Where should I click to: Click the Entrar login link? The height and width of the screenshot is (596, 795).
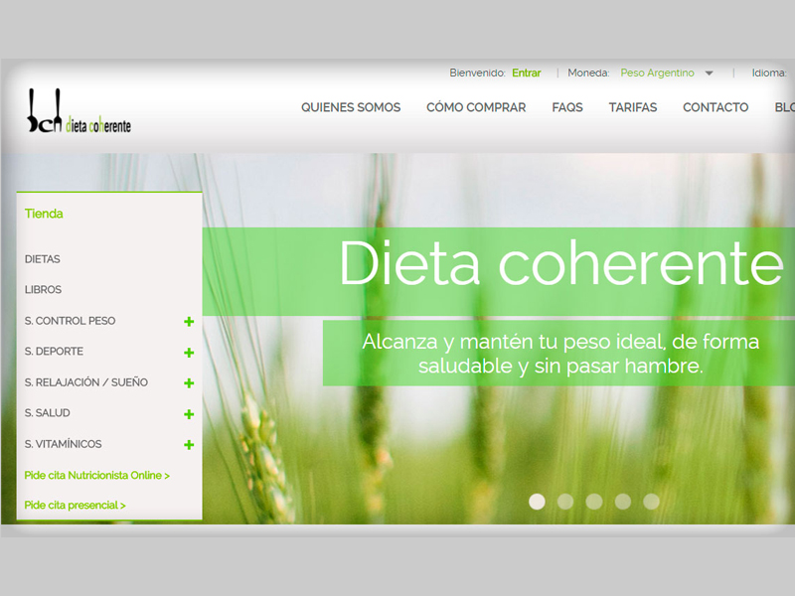tap(527, 73)
